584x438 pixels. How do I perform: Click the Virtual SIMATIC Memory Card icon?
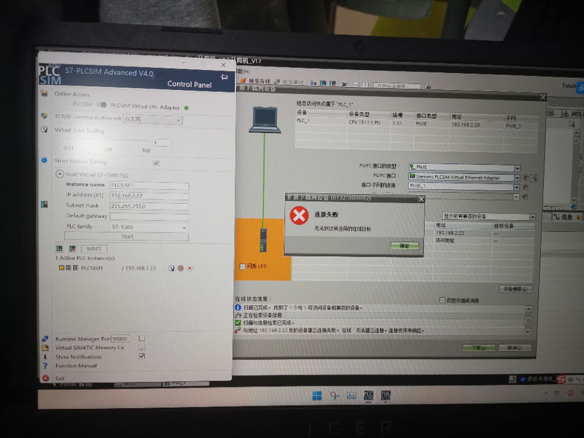click(x=45, y=347)
